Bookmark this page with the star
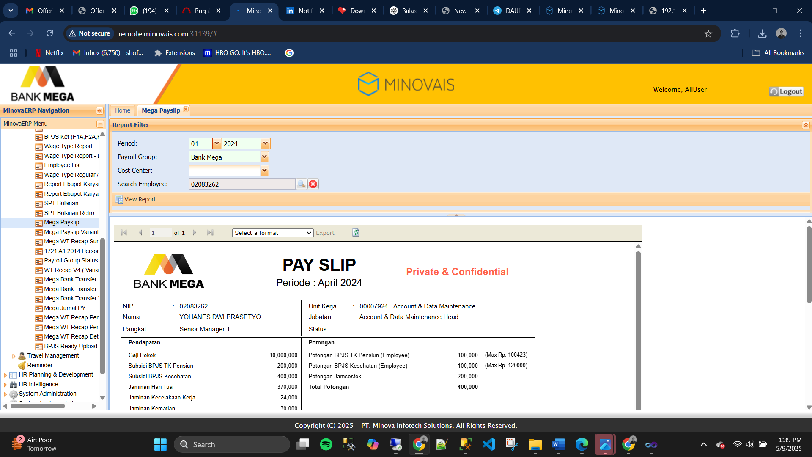Viewport: 812px width, 457px height. 708,33
